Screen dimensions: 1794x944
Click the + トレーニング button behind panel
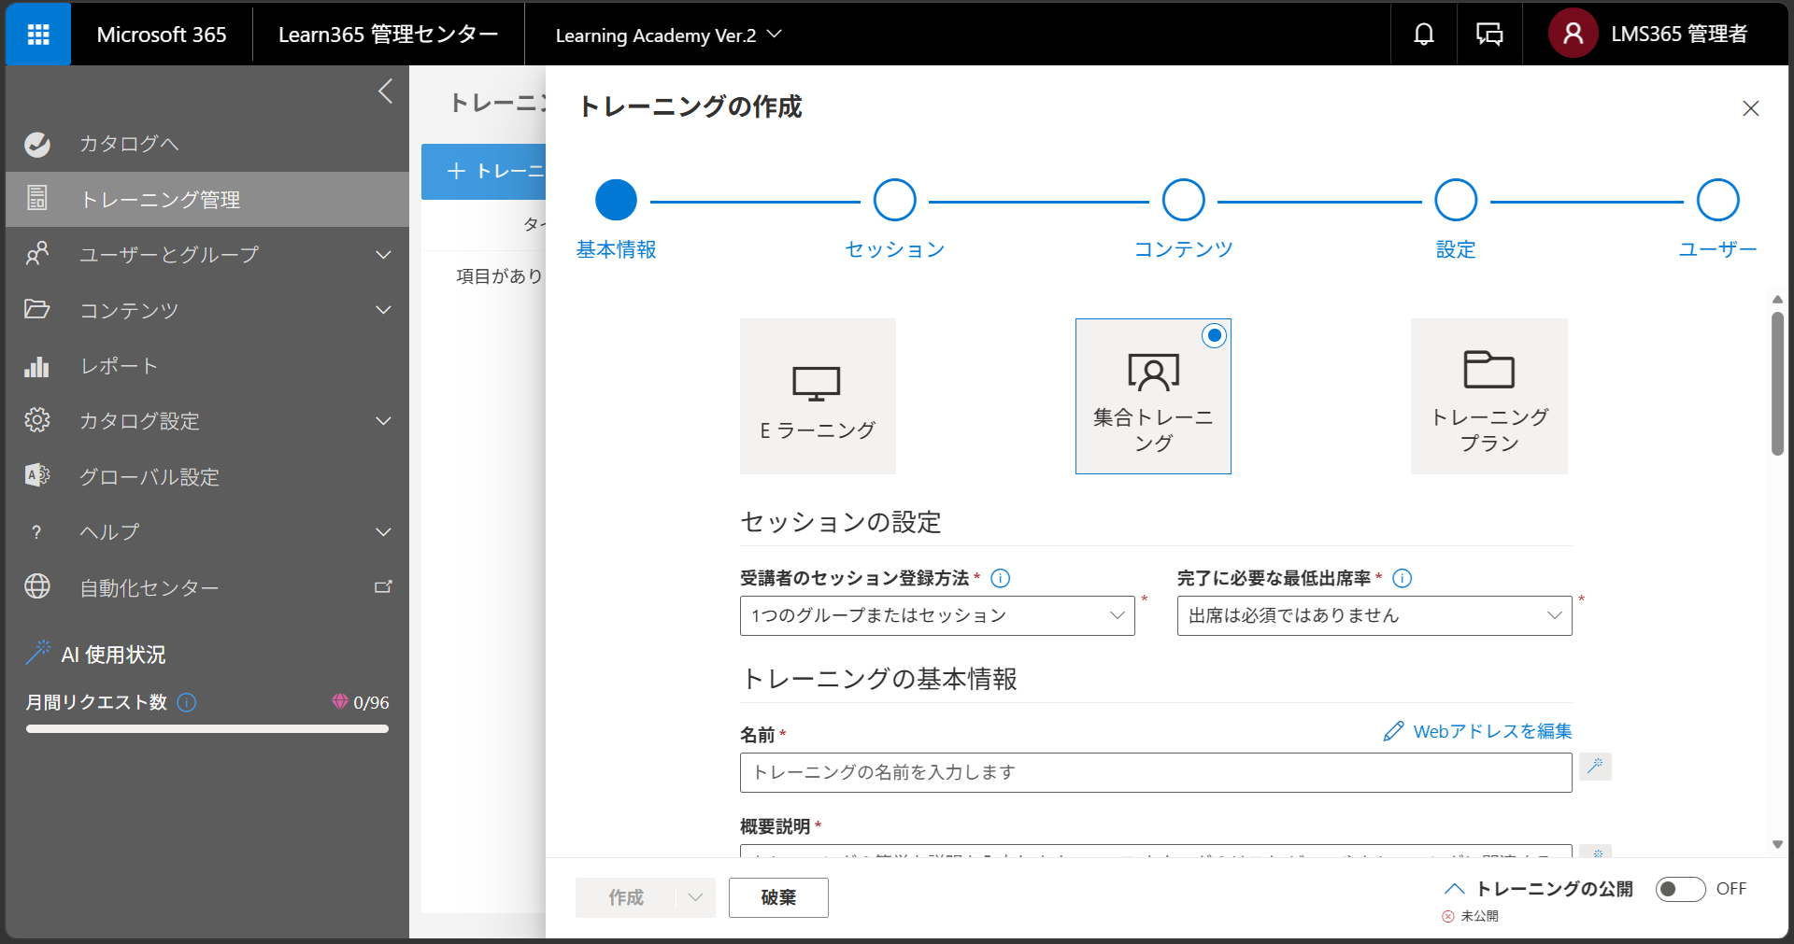coord(484,172)
